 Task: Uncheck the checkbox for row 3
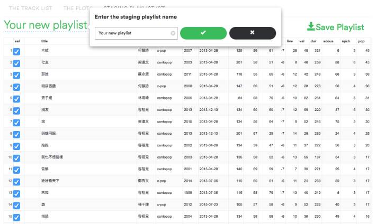16,75
